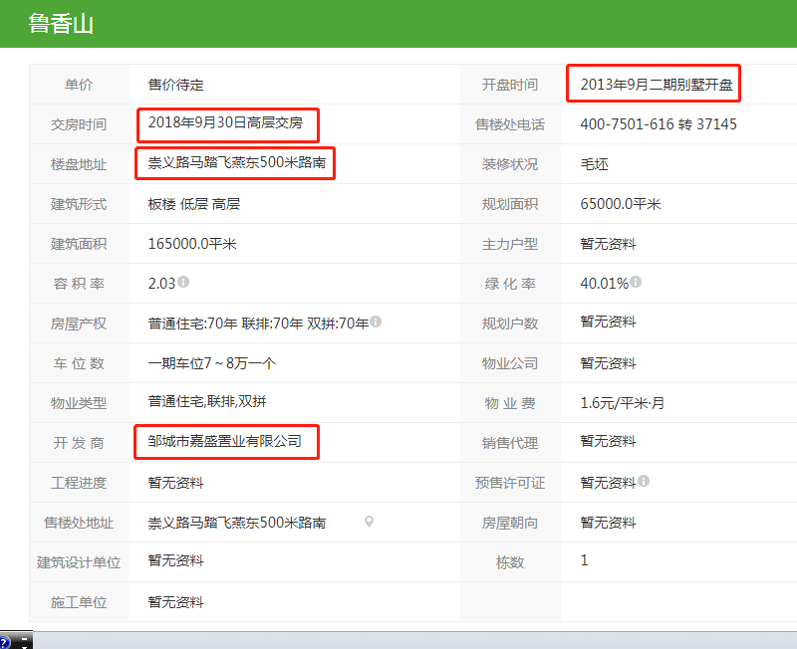Select the 40.01% greening rate value
The width and height of the screenshot is (797, 649).
click(605, 284)
